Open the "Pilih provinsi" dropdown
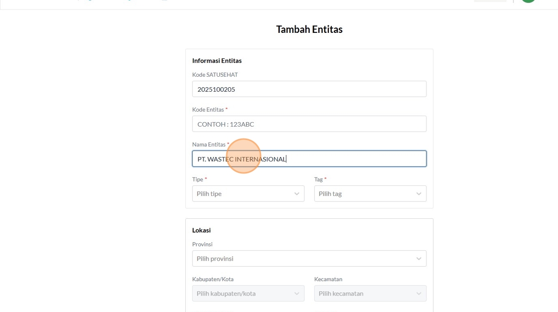558x312 pixels. 304,259
